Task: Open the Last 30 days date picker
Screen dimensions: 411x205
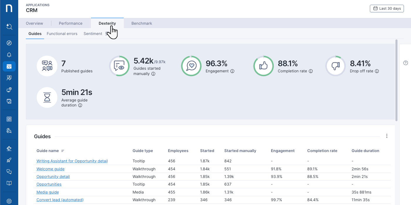Action: [387, 9]
